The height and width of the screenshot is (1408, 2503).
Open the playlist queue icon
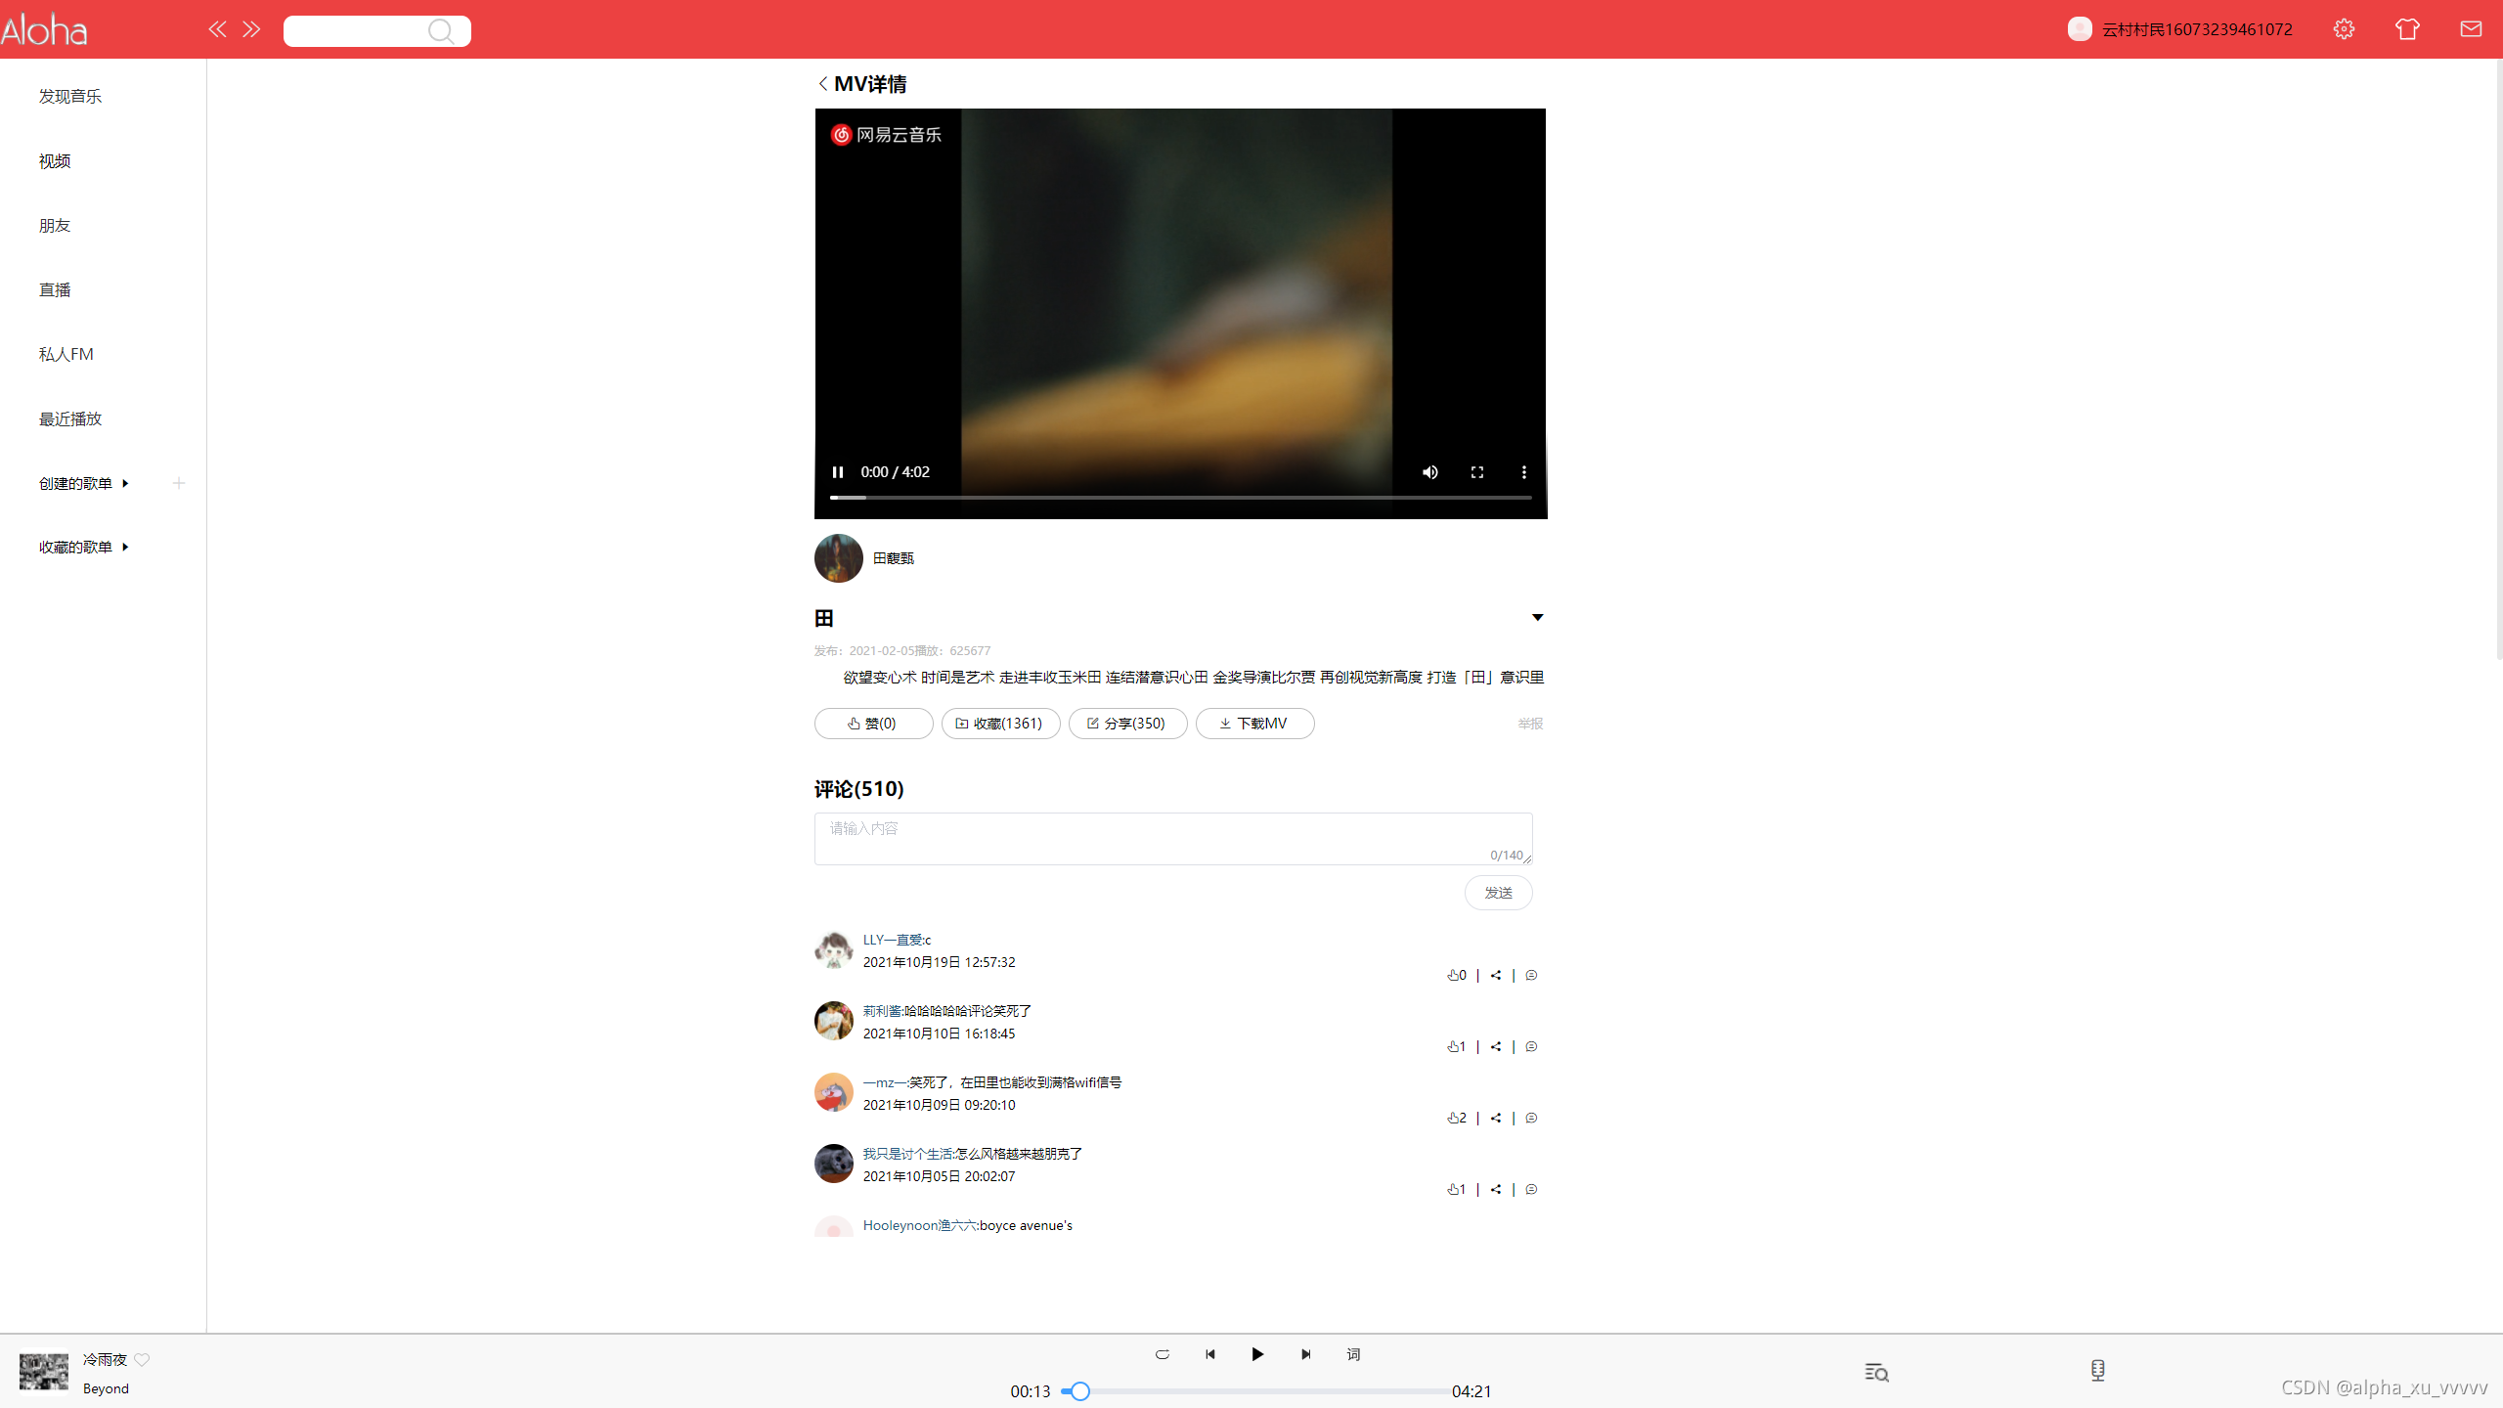click(x=1876, y=1372)
